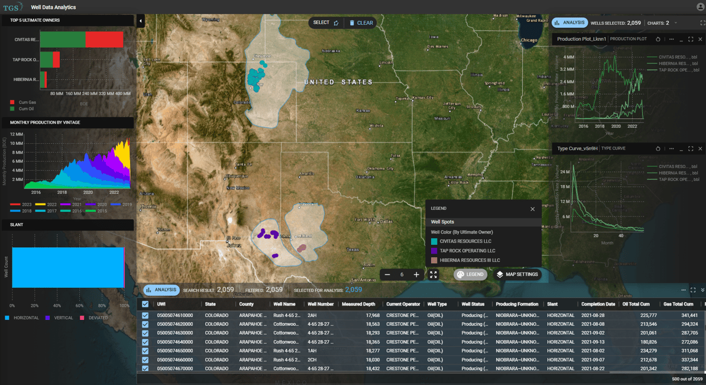
Task: Toggle the select-all checkbox in grid header
Action: pyautogui.click(x=145, y=305)
